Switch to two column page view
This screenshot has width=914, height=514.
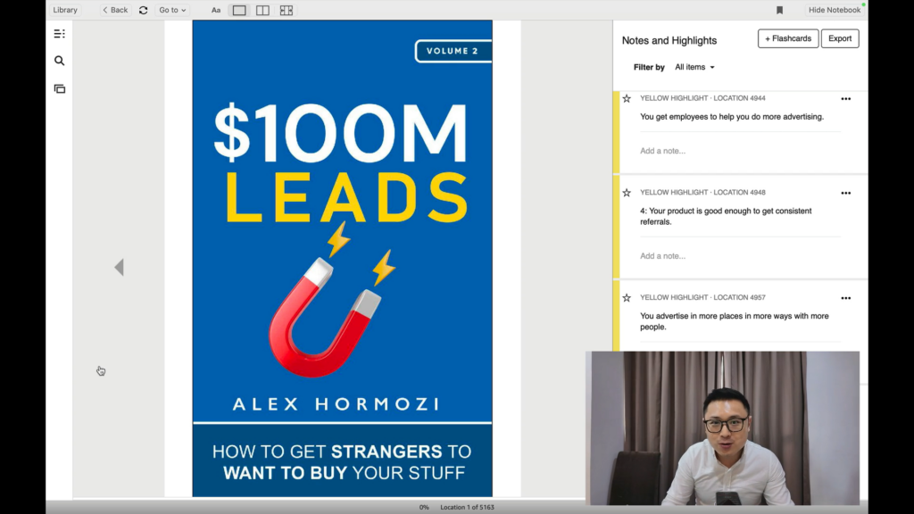click(x=263, y=10)
